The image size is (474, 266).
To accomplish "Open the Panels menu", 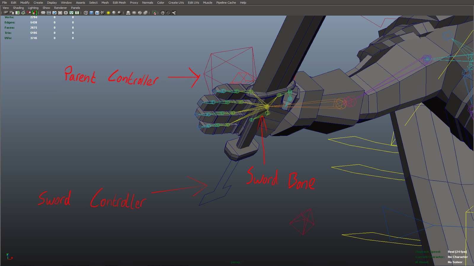I will pos(76,8).
